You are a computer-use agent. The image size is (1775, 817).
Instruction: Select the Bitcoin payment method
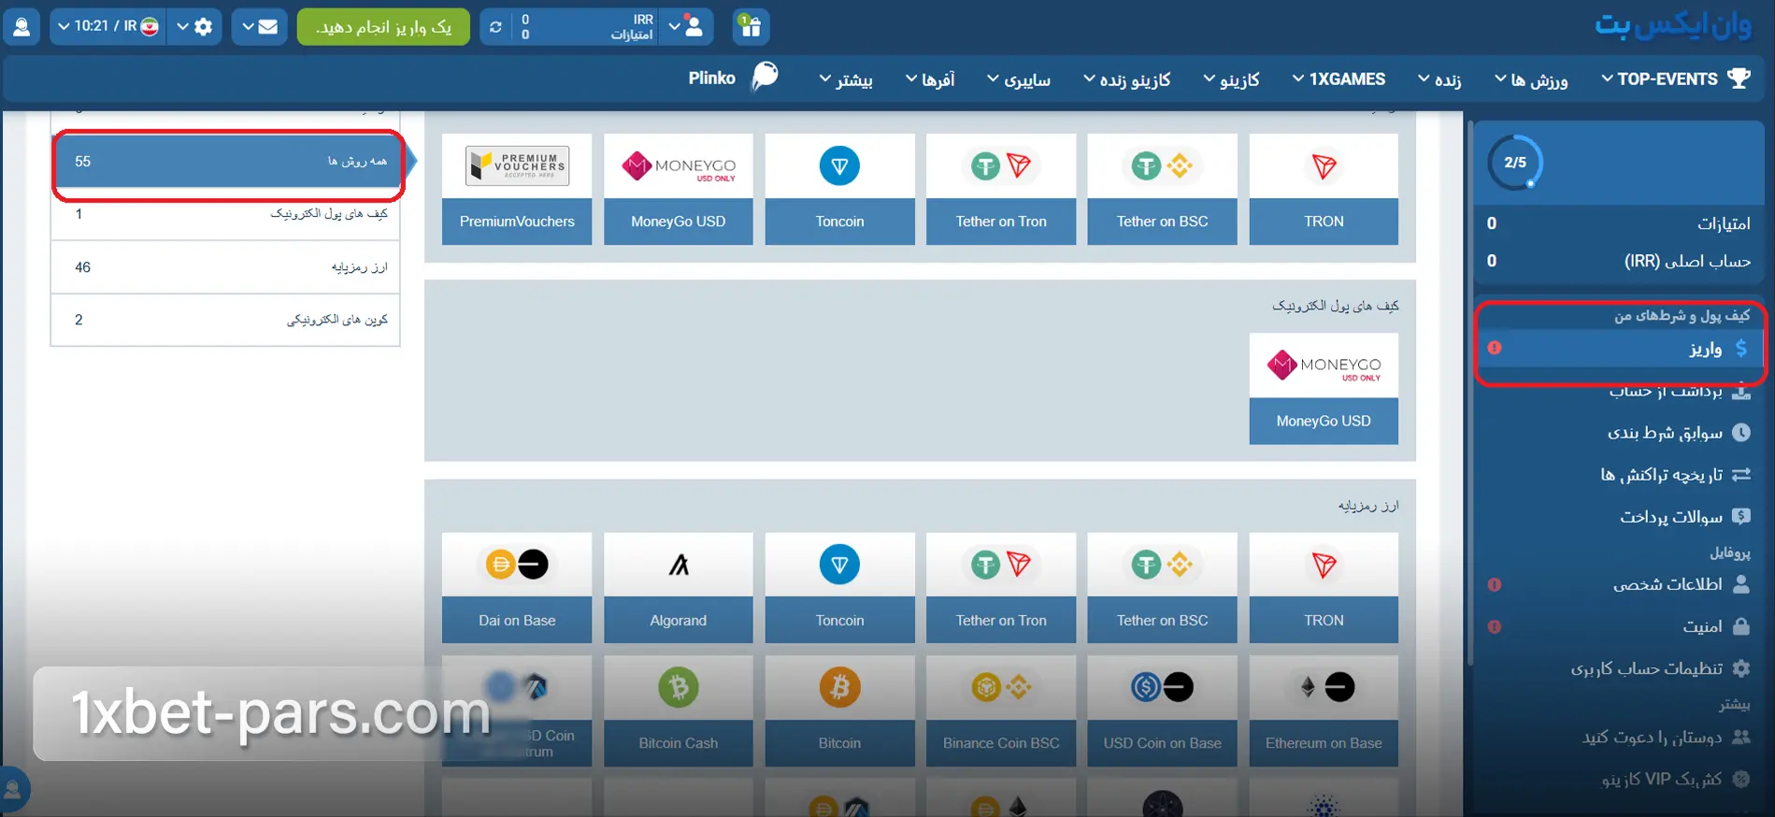[x=839, y=710]
